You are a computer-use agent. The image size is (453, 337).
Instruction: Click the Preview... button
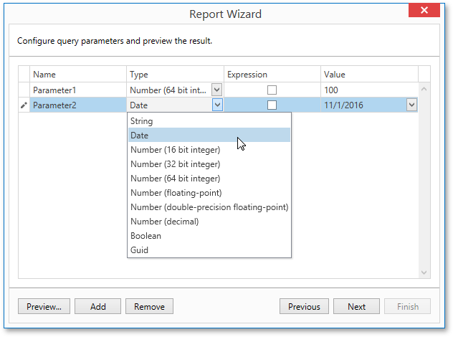click(x=44, y=306)
